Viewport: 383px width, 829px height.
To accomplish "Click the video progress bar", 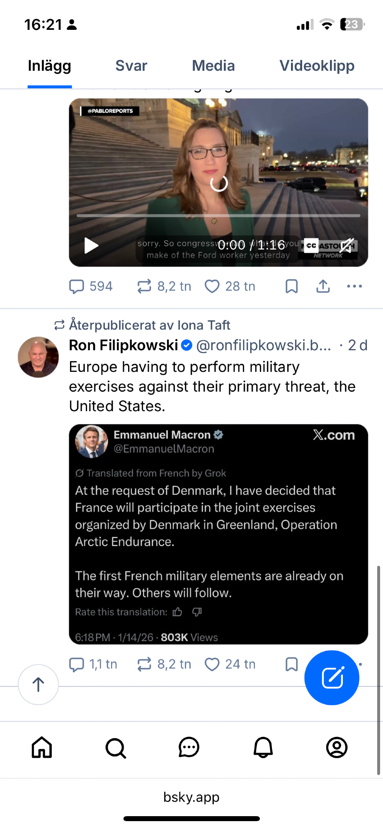I will tap(218, 216).
